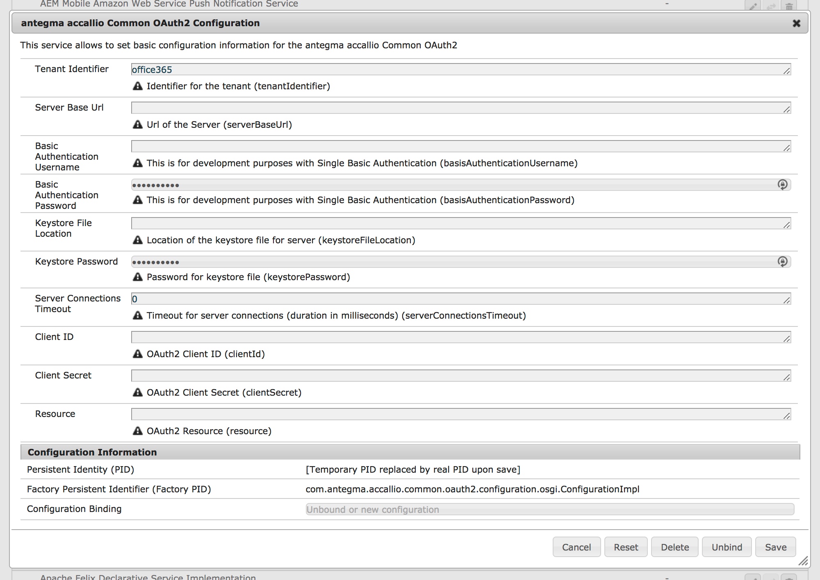This screenshot has height=580, width=820.
Task: Click warning icon beside basisAuthenticationUsername description
Action: tap(138, 163)
